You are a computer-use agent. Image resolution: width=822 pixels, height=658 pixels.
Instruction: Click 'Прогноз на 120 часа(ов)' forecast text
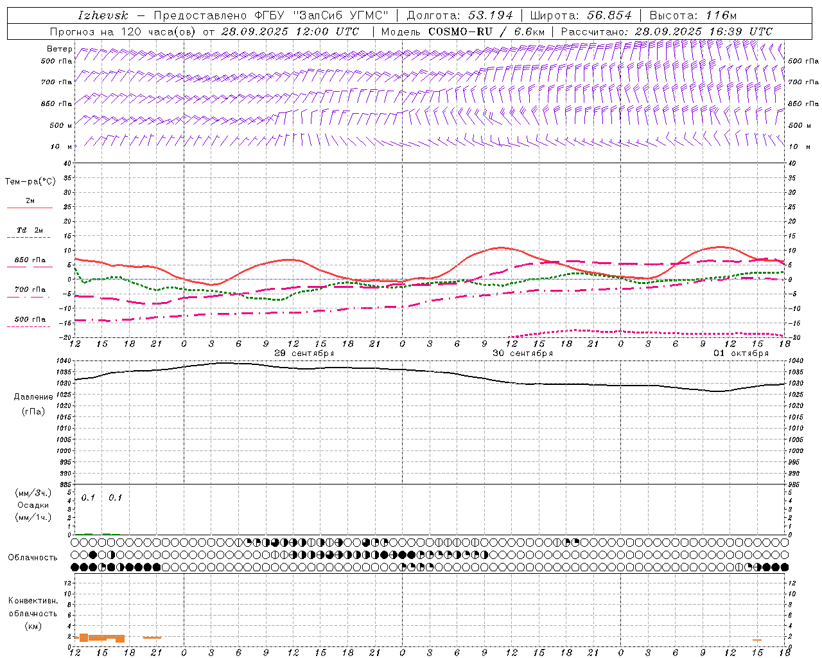tap(123, 31)
